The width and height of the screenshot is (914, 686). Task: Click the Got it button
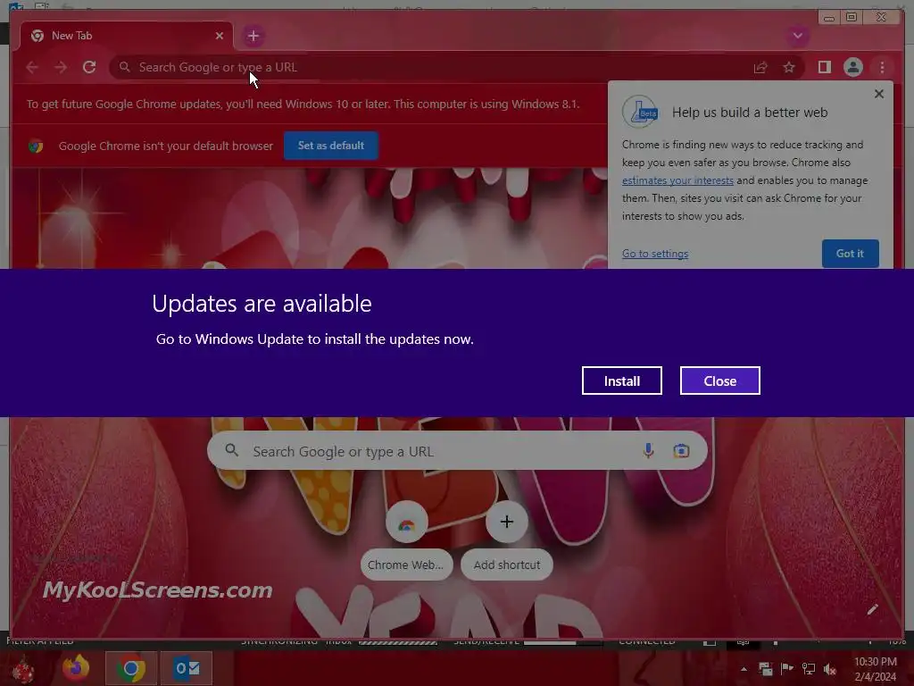[x=850, y=253]
